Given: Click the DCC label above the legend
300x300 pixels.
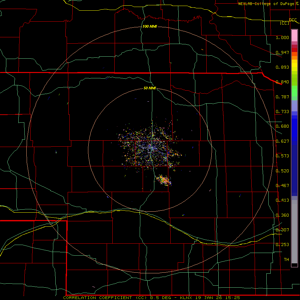Looking at the screenshot, I should tap(293, 20).
